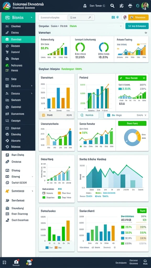Open app grid icon in bottom bar
This screenshot has height=268, width=151.
(4, 262)
